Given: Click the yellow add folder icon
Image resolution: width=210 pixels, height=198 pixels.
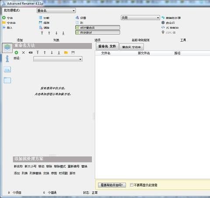Looking at the screenshot, I should (4, 23).
